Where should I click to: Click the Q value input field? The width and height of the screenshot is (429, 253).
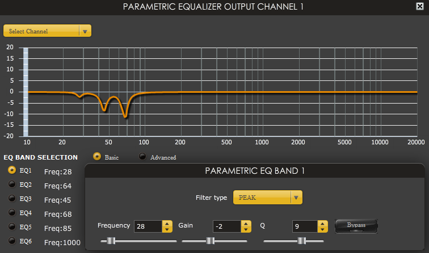click(305, 226)
